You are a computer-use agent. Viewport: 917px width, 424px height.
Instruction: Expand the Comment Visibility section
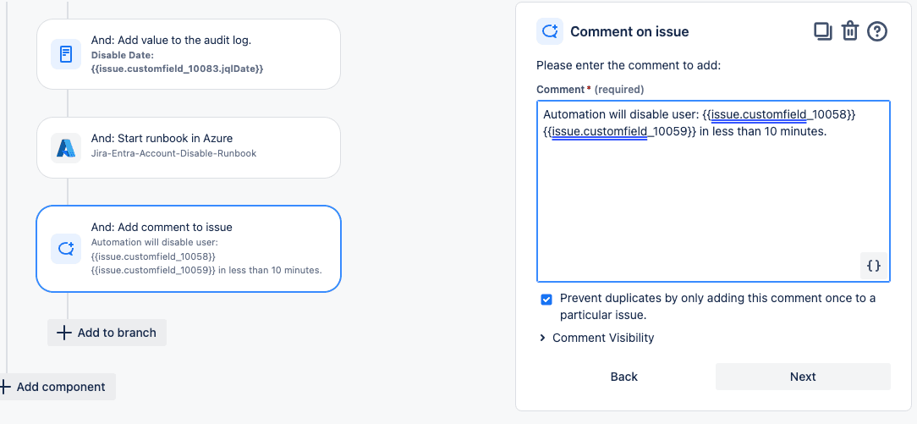click(x=596, y=338)
